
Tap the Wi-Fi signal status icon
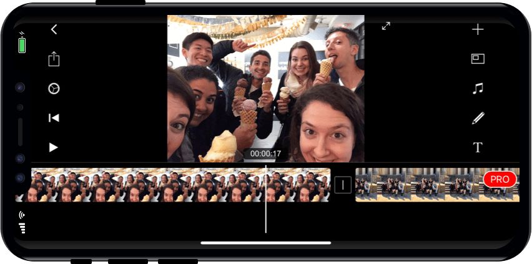[22, 215]
